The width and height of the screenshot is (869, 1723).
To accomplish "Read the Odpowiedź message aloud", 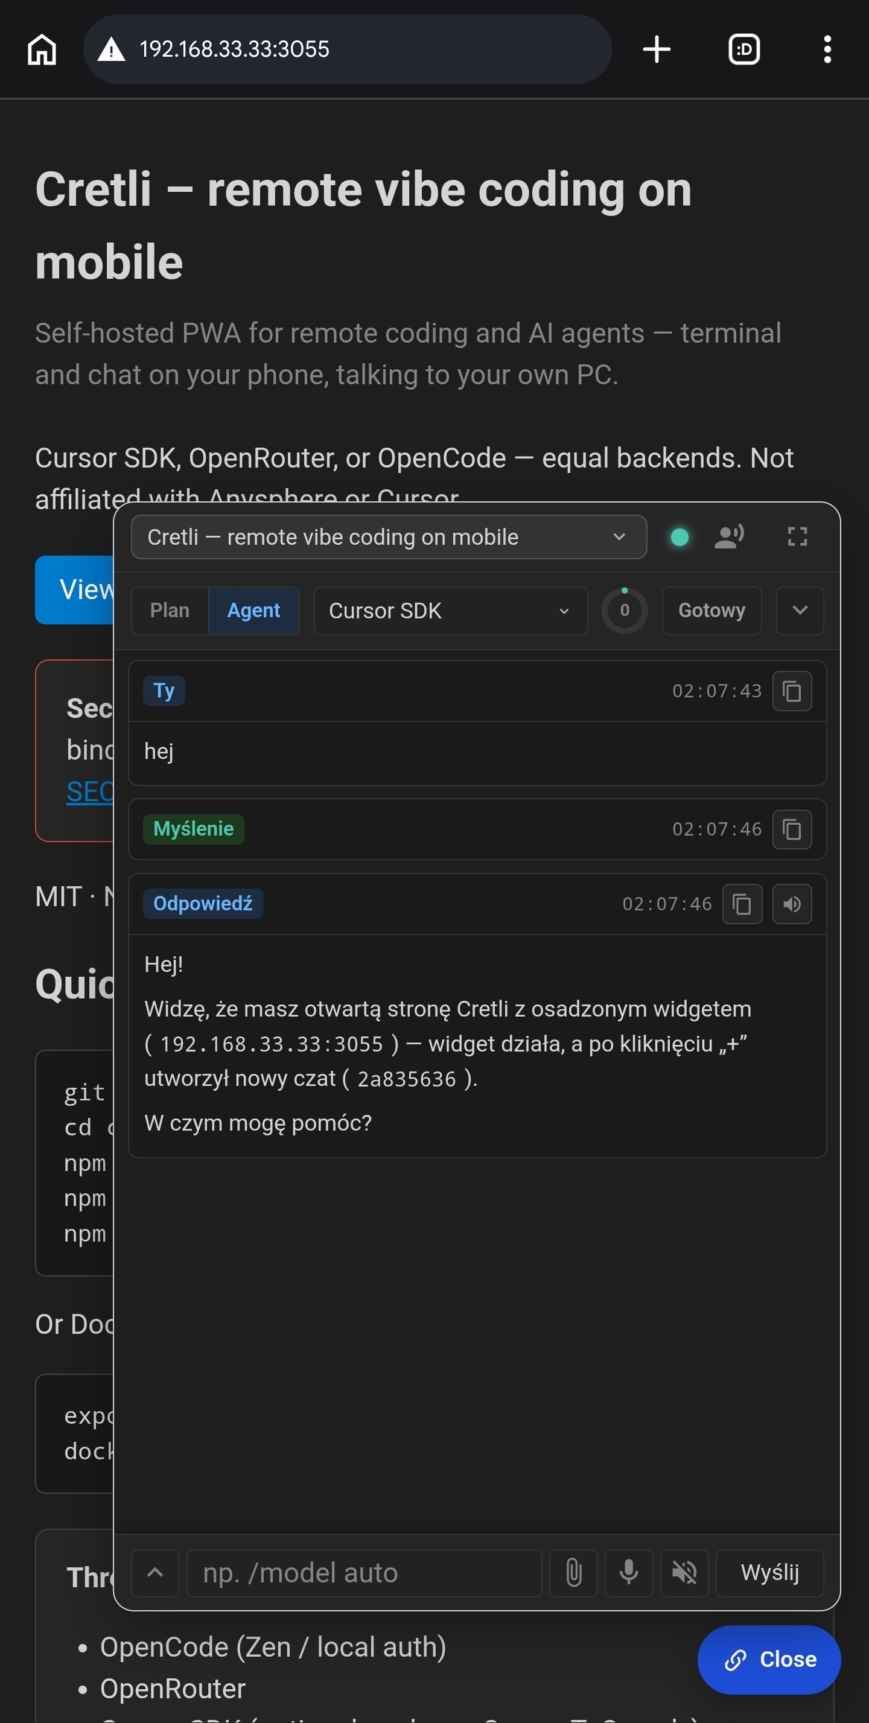I will [x=792, y=904].
